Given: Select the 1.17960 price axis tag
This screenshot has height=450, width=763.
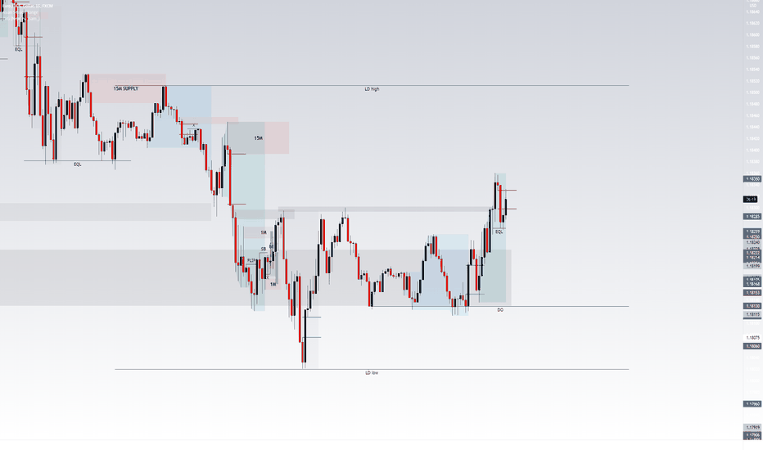Looking at the screenshot, I should pos(752,404).
